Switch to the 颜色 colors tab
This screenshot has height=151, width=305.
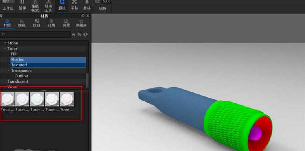pos(22,23)
